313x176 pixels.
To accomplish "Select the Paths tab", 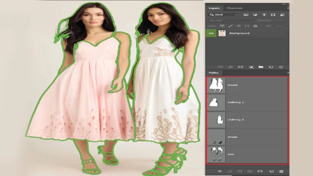I will tap(214, 73).
